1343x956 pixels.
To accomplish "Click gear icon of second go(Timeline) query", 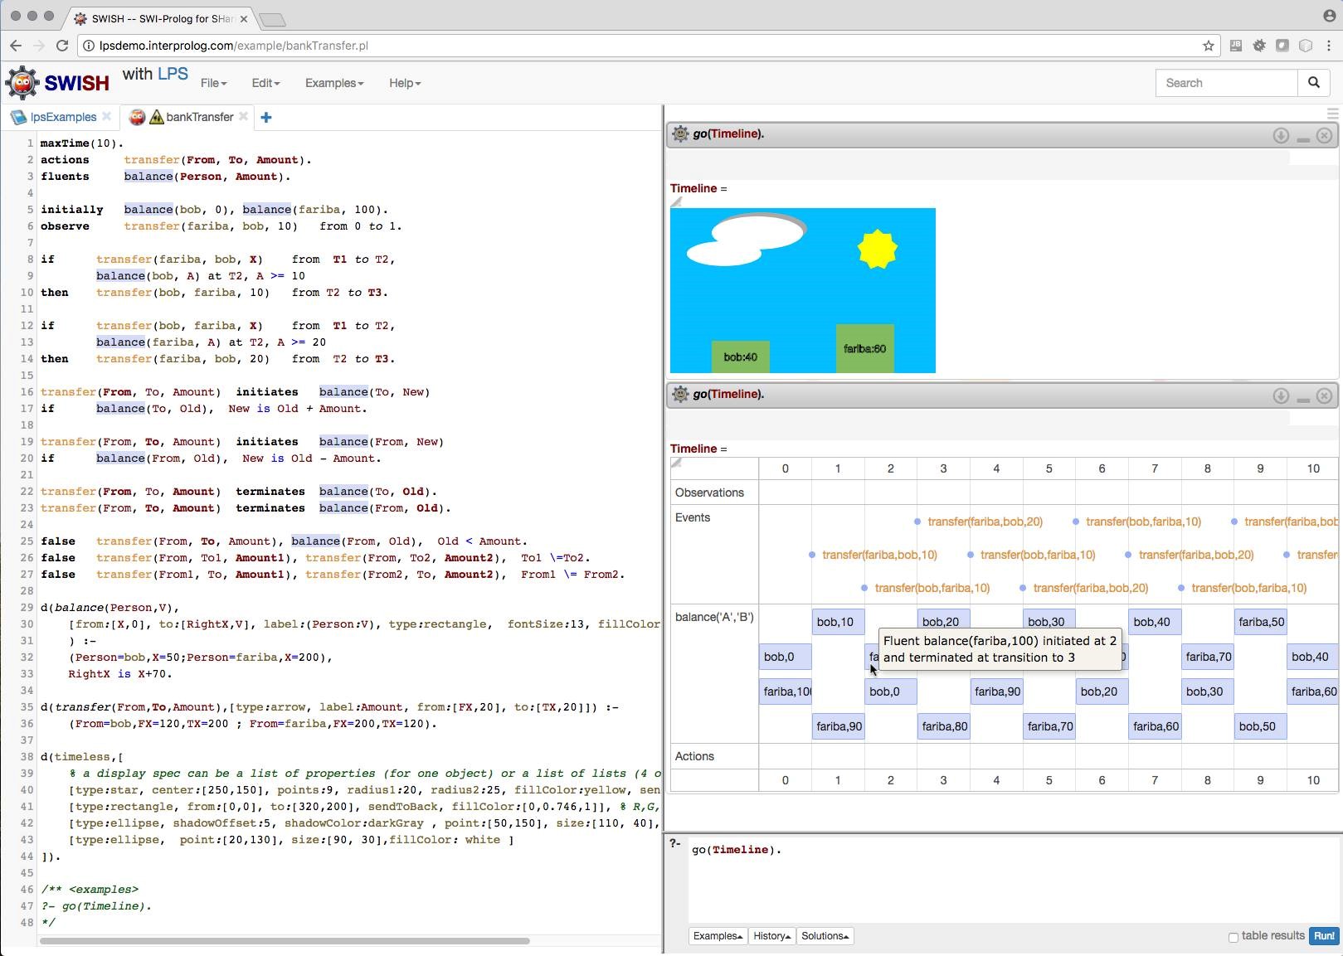I will pos(680,395).
